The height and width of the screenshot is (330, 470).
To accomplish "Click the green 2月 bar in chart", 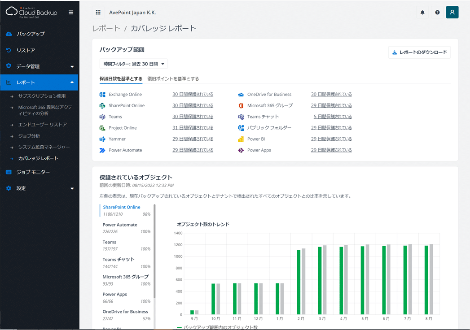I will coord(299,282).
